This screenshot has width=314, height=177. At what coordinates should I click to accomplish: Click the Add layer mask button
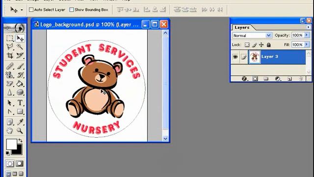[x=255, y=79]
